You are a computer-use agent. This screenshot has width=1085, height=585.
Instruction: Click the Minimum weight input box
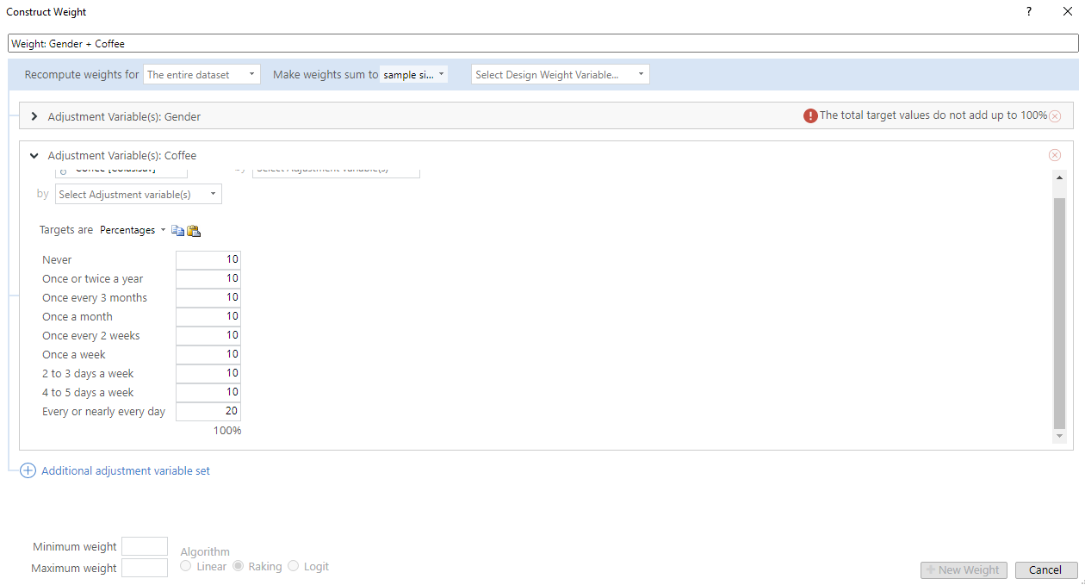click(145, 546)
